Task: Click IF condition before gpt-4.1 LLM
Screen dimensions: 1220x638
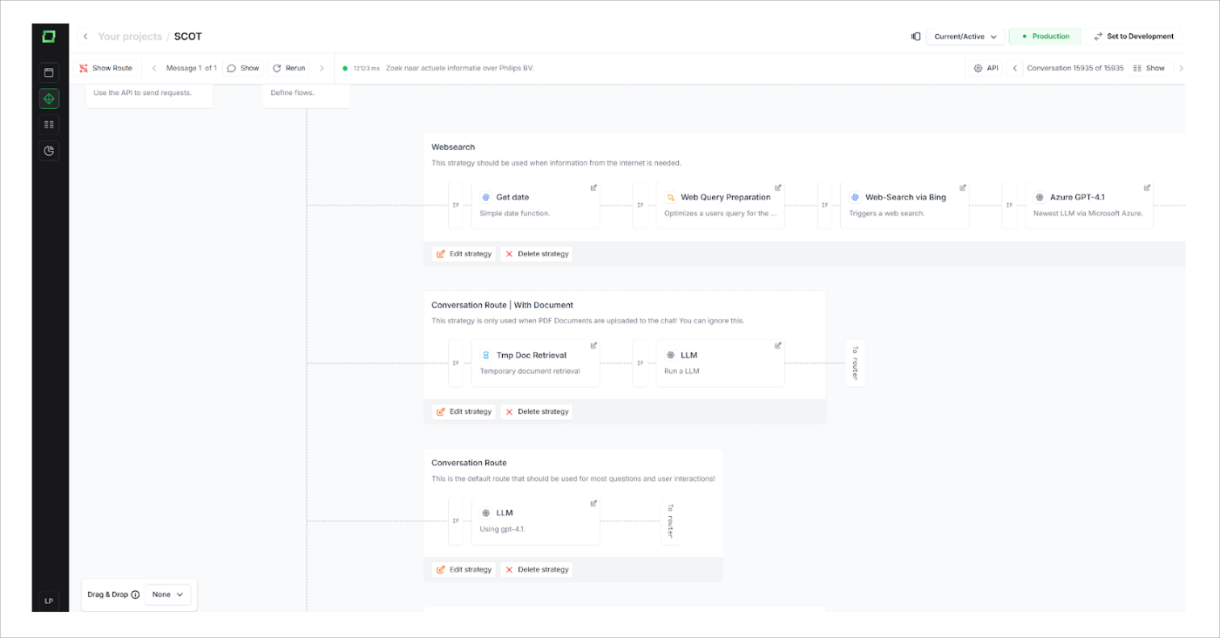Action: pyautogui.click(x=456, y=521)
